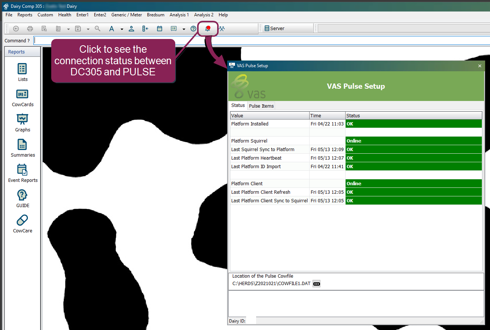490x330 pixels.
Task: Click the printer icon in the toolbar
Action: point(30,29)
